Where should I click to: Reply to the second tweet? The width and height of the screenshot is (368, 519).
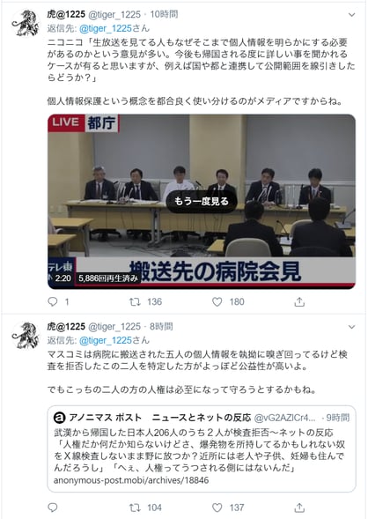[x=53, y=508]
